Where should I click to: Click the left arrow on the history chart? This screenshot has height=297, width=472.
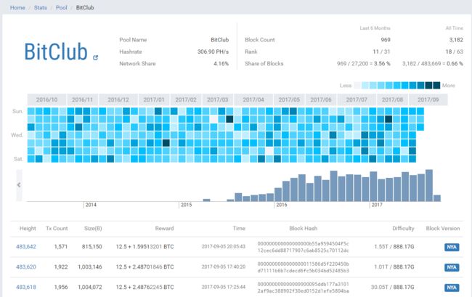pyautogui.click(x=19, y=185)
